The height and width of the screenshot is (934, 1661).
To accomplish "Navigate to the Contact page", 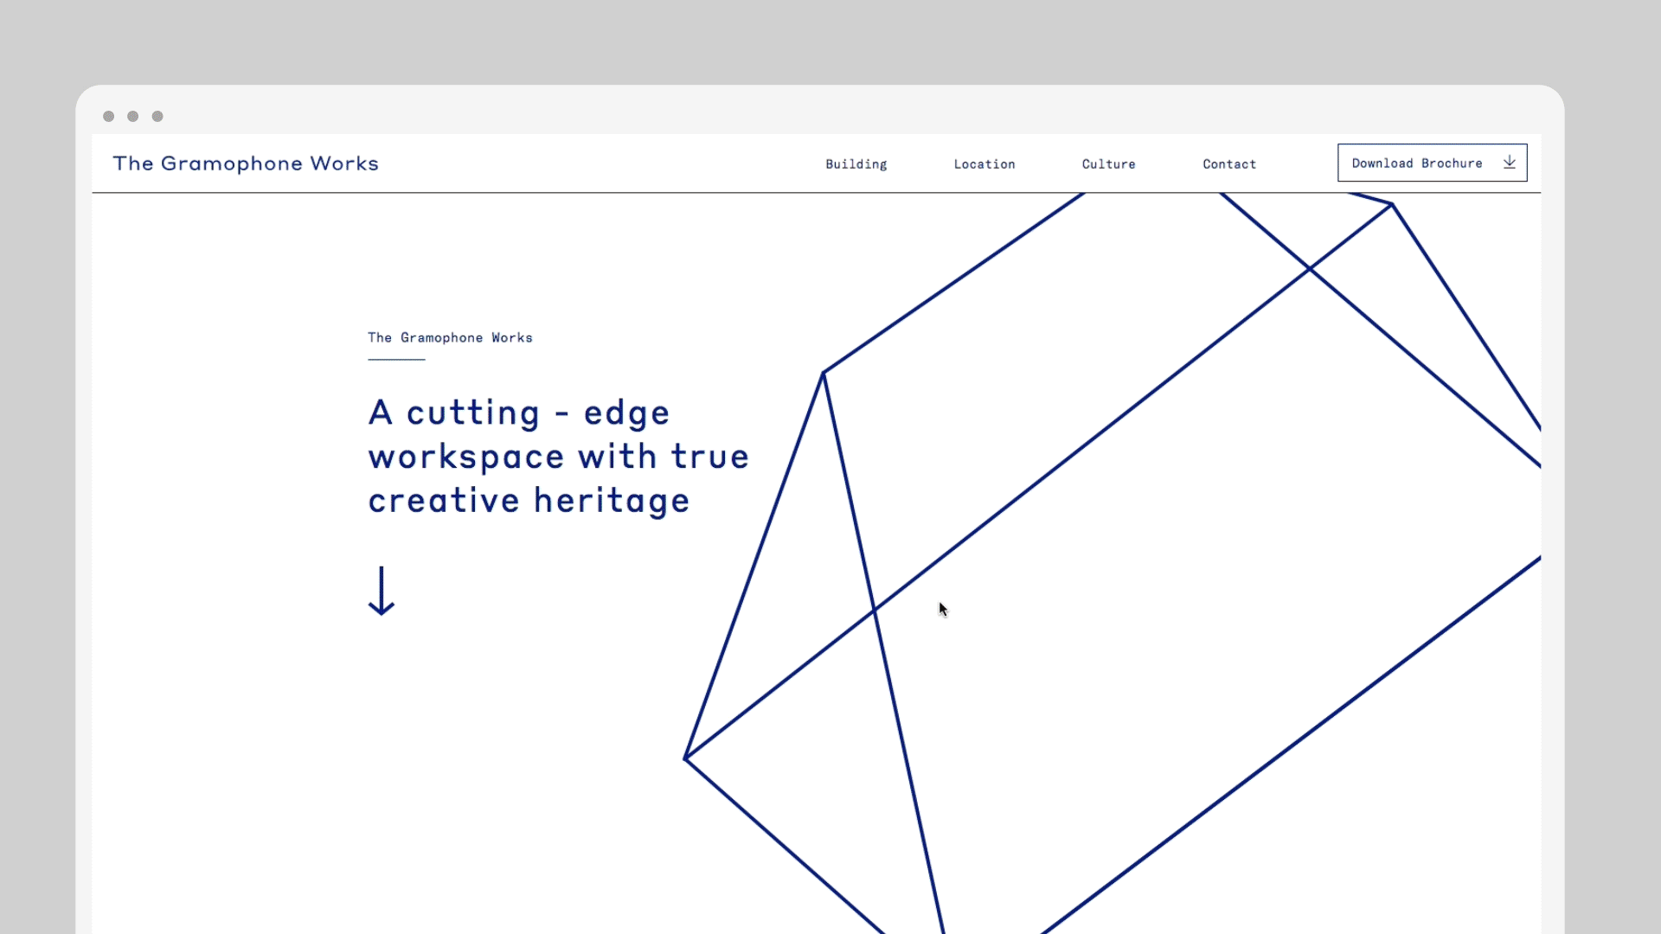I will coord(1229,164).
